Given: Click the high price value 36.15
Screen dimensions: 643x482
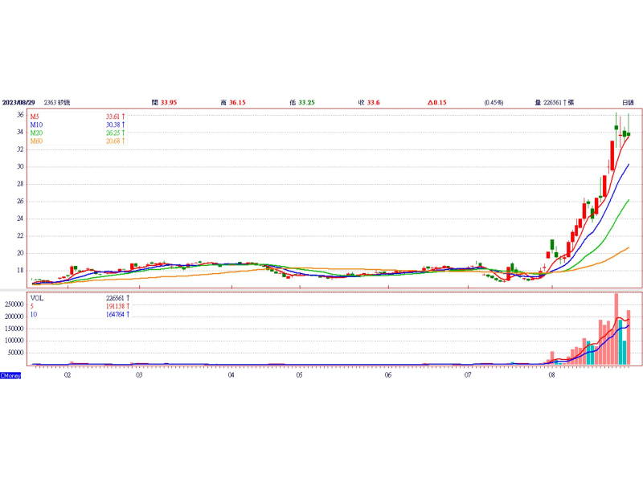Looking at the screenshot, I should pos(237,103).
